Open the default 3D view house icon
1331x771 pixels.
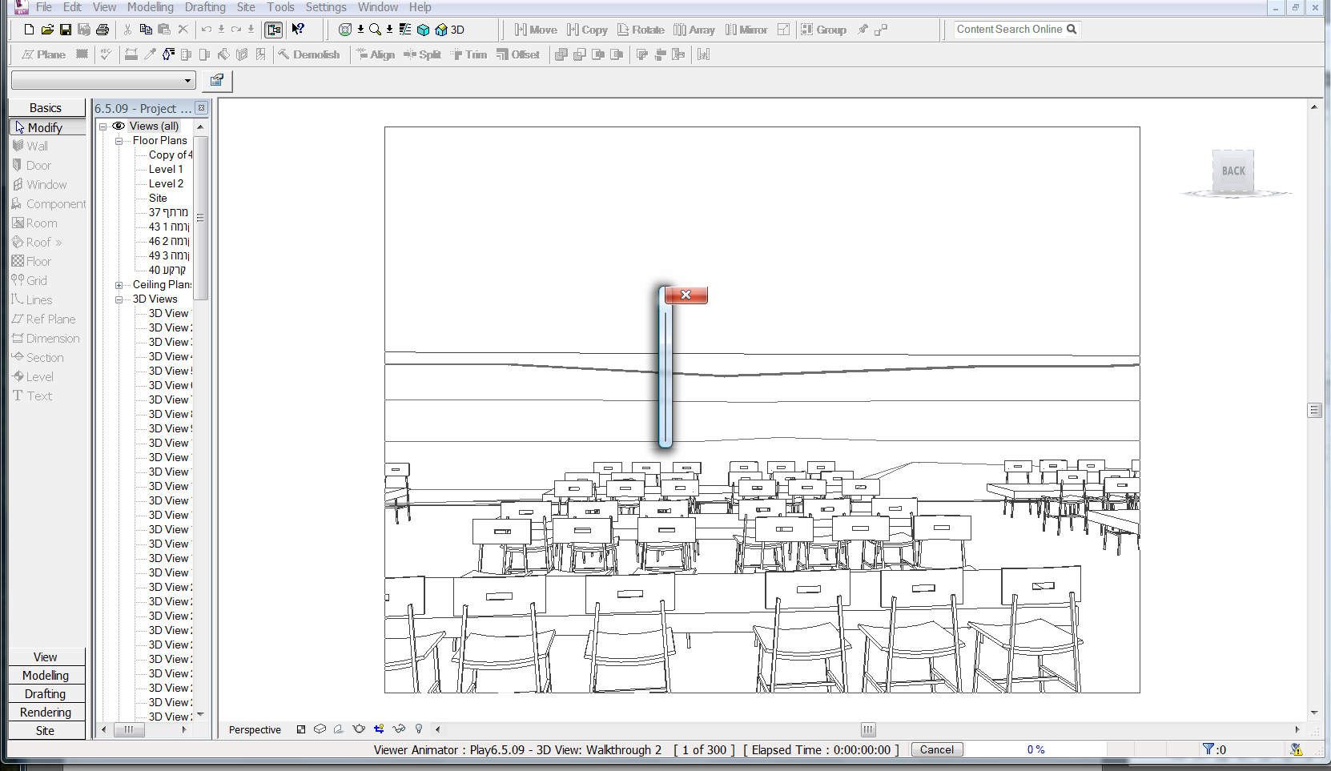(x=441, y=30)
